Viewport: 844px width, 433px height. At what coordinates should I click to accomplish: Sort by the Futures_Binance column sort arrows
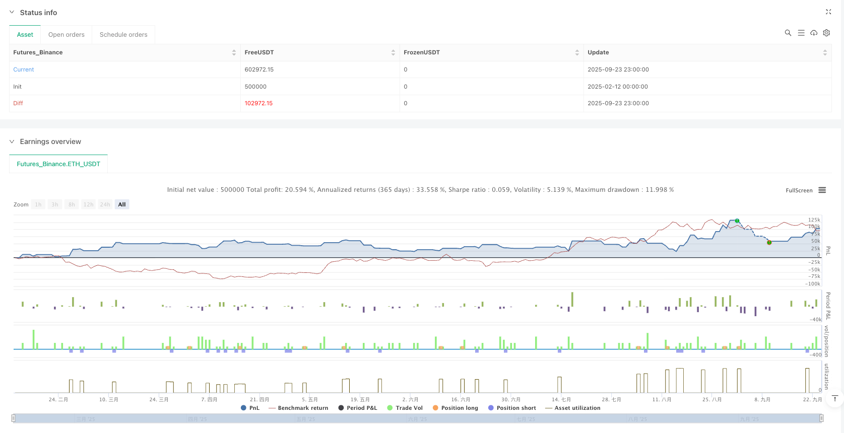[x=234, y=52]
